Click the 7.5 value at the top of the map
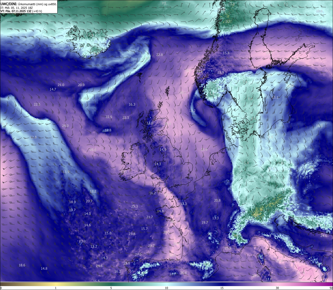 (x=164, y=3)
